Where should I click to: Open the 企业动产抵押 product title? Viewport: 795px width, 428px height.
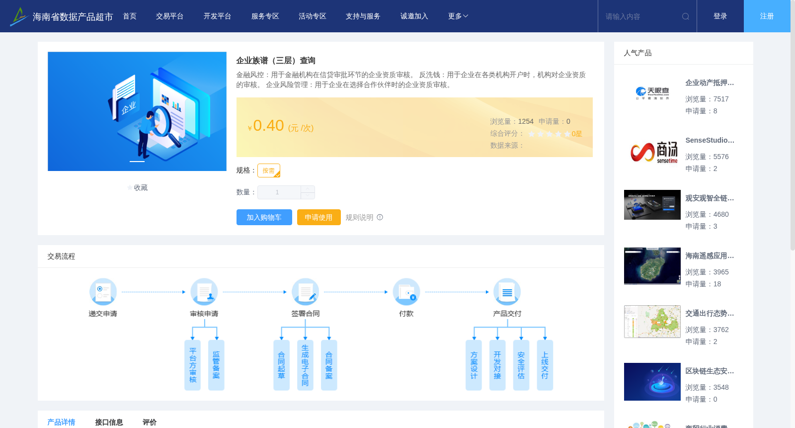[x=710, y=83]
